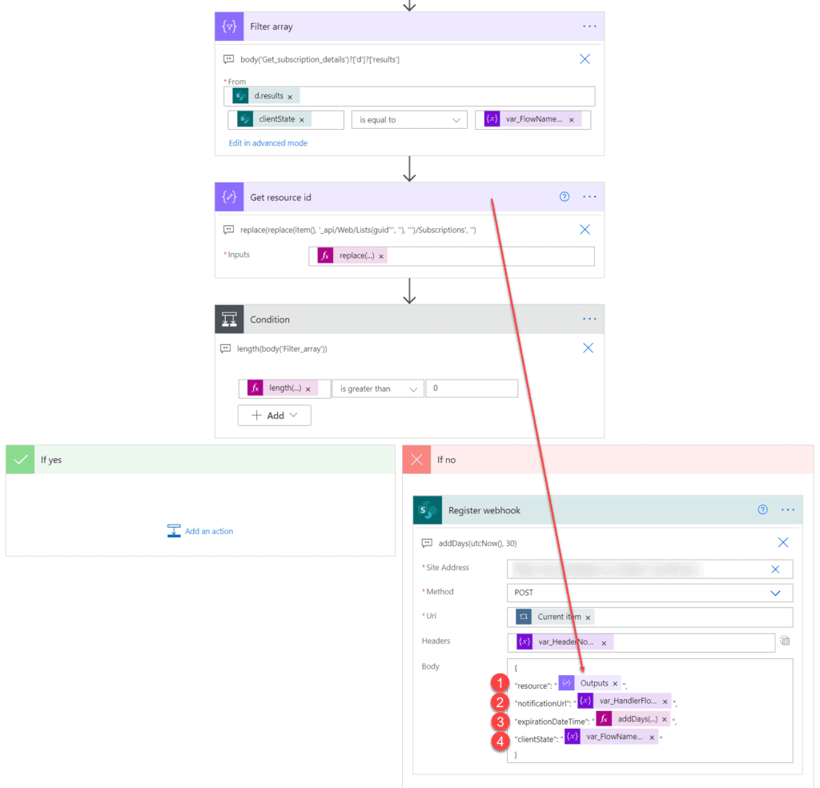Dismiss the Filter array comment
This screenshot has width=820, height=788.
(585, 59)
